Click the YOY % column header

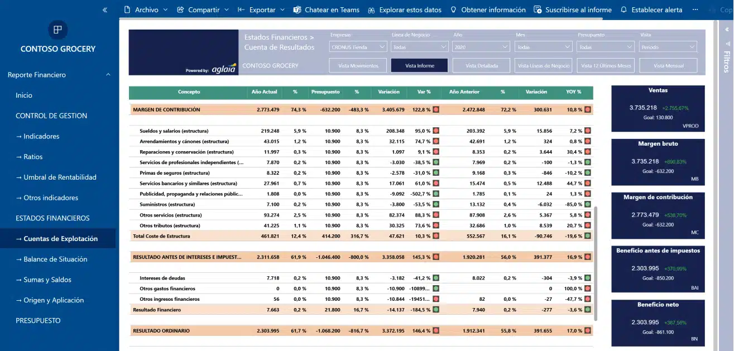click(x=573, y=92)
